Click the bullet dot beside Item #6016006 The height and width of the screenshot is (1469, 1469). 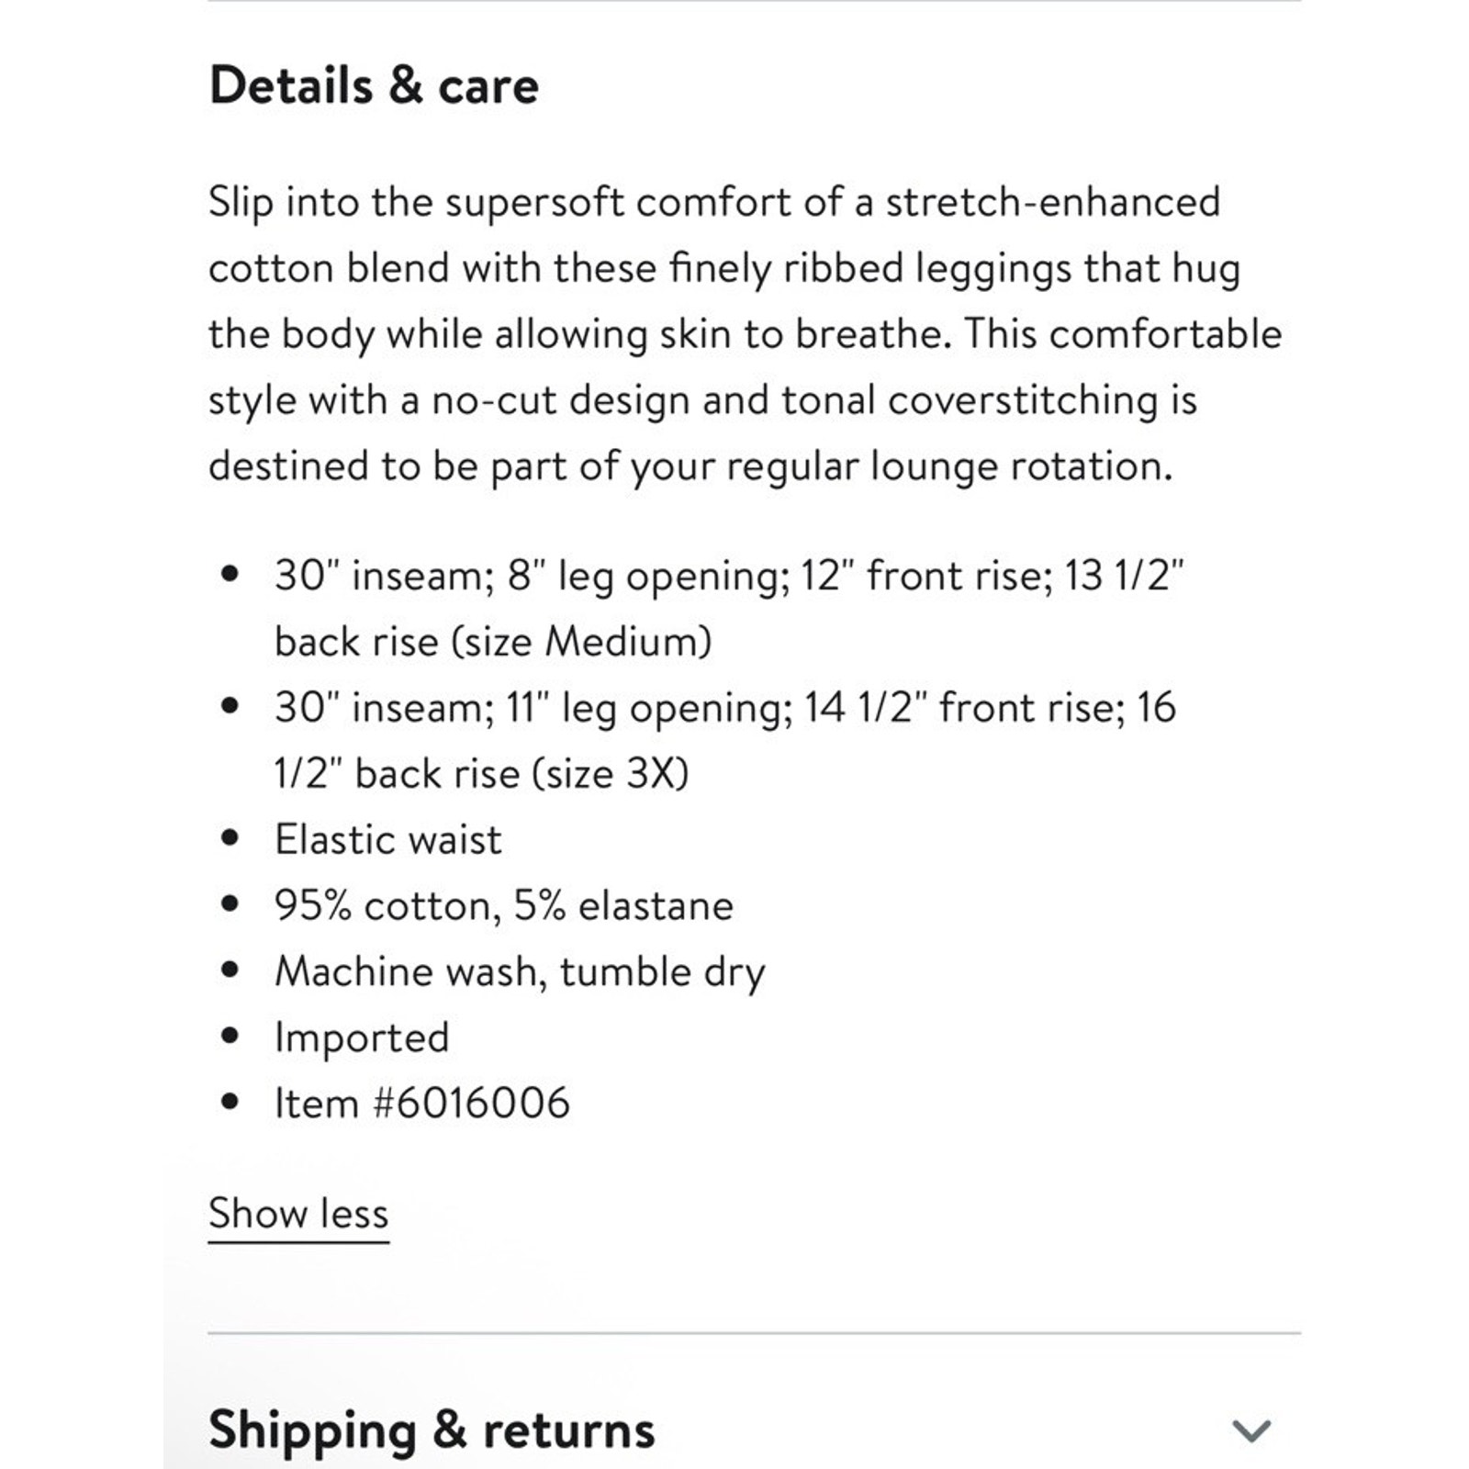[x=230, y=1102]
